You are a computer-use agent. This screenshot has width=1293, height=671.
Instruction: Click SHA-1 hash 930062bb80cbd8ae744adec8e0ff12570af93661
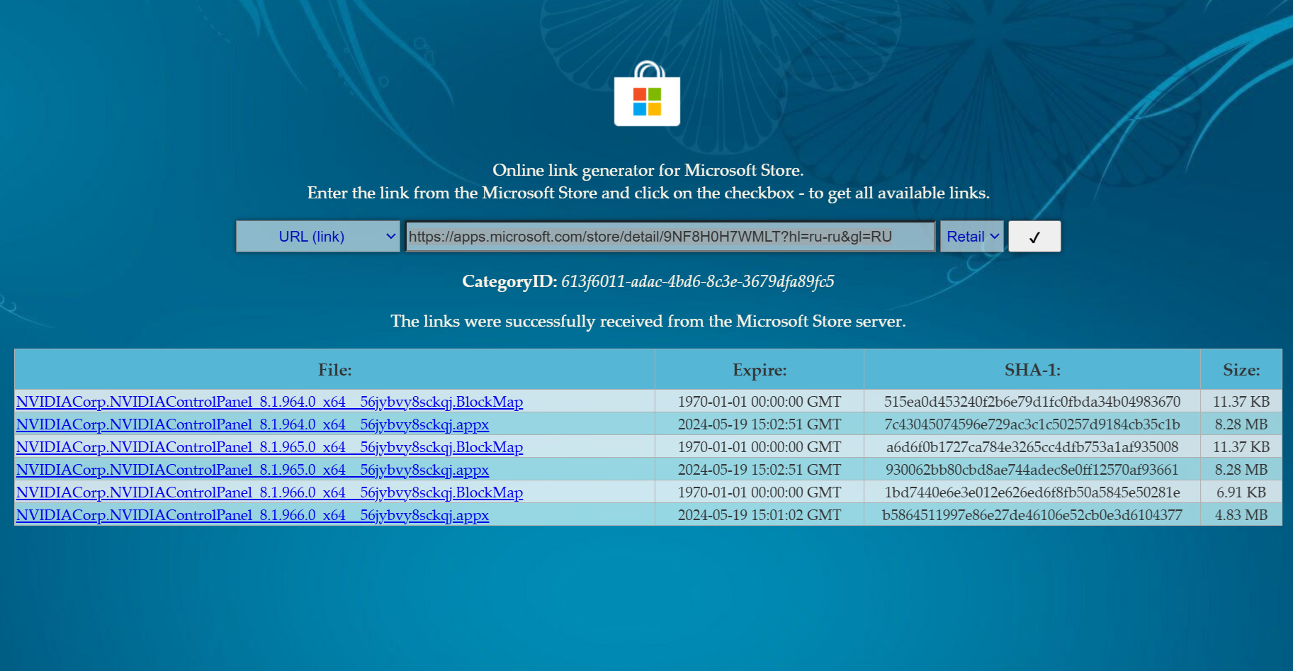1032,470
